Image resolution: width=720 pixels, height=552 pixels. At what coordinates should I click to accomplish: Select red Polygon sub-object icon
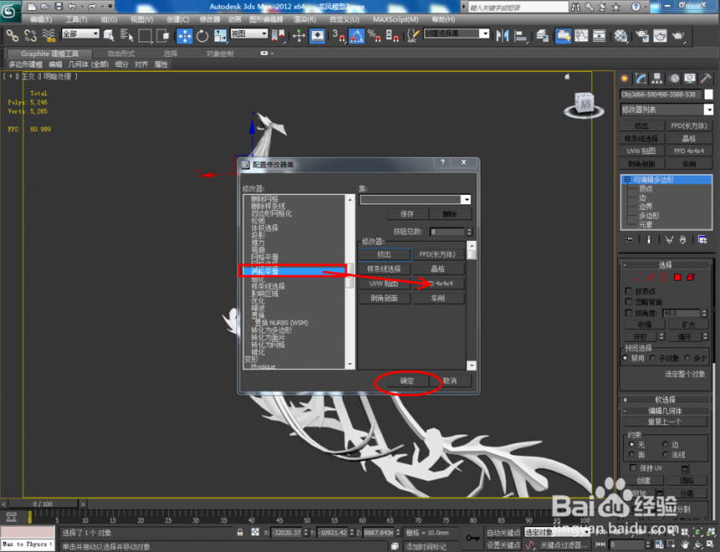pyautogui.click(x=677, y=277)
